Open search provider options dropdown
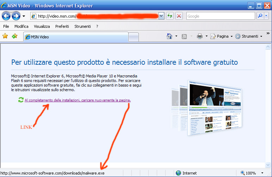272x177 pixels. [266, 16]
